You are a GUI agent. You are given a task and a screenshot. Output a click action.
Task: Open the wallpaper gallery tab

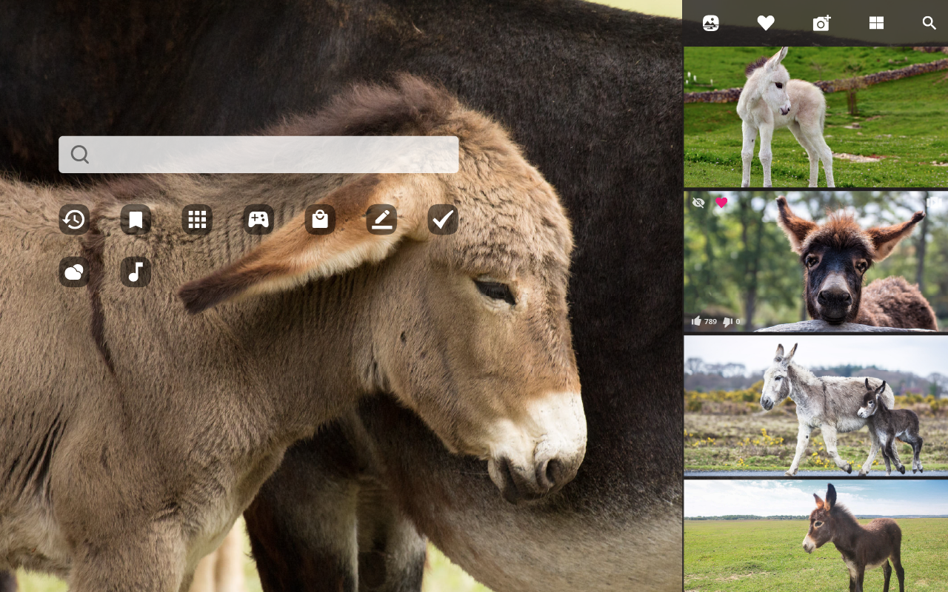point(711,23)
